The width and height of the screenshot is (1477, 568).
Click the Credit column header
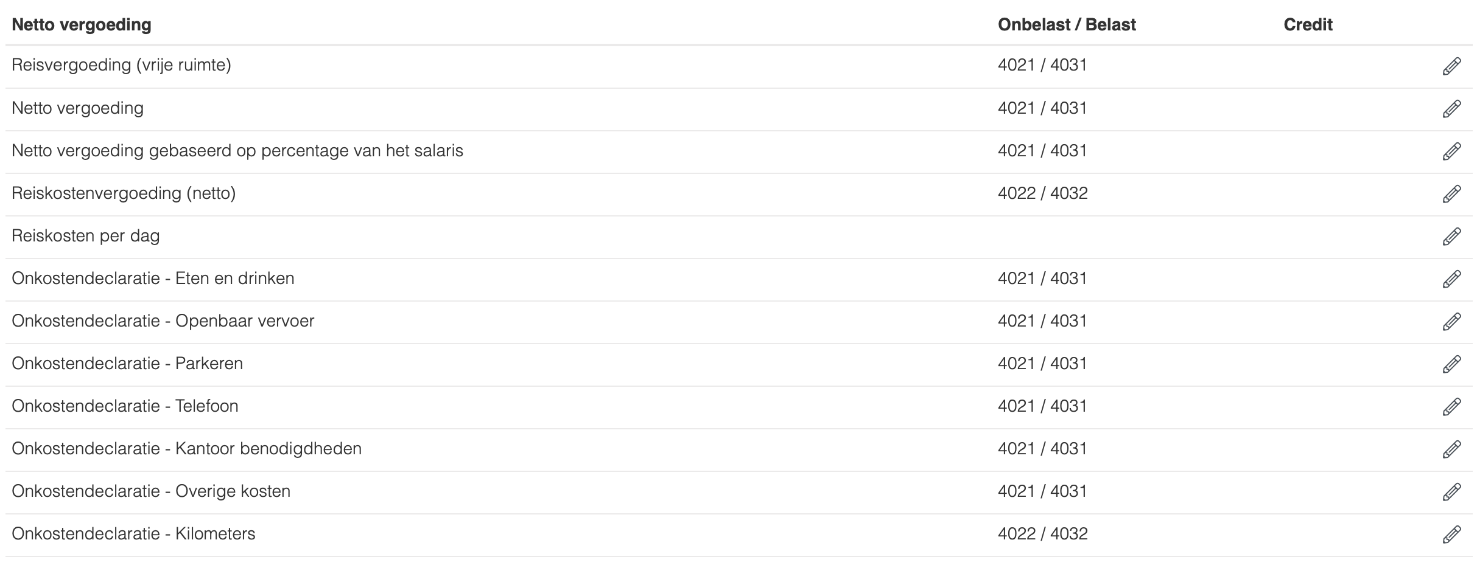click(1308, 25)
